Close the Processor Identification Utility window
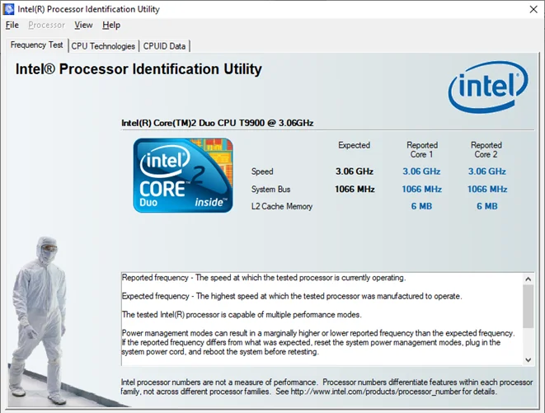The image size is (545, 413). 533,9
